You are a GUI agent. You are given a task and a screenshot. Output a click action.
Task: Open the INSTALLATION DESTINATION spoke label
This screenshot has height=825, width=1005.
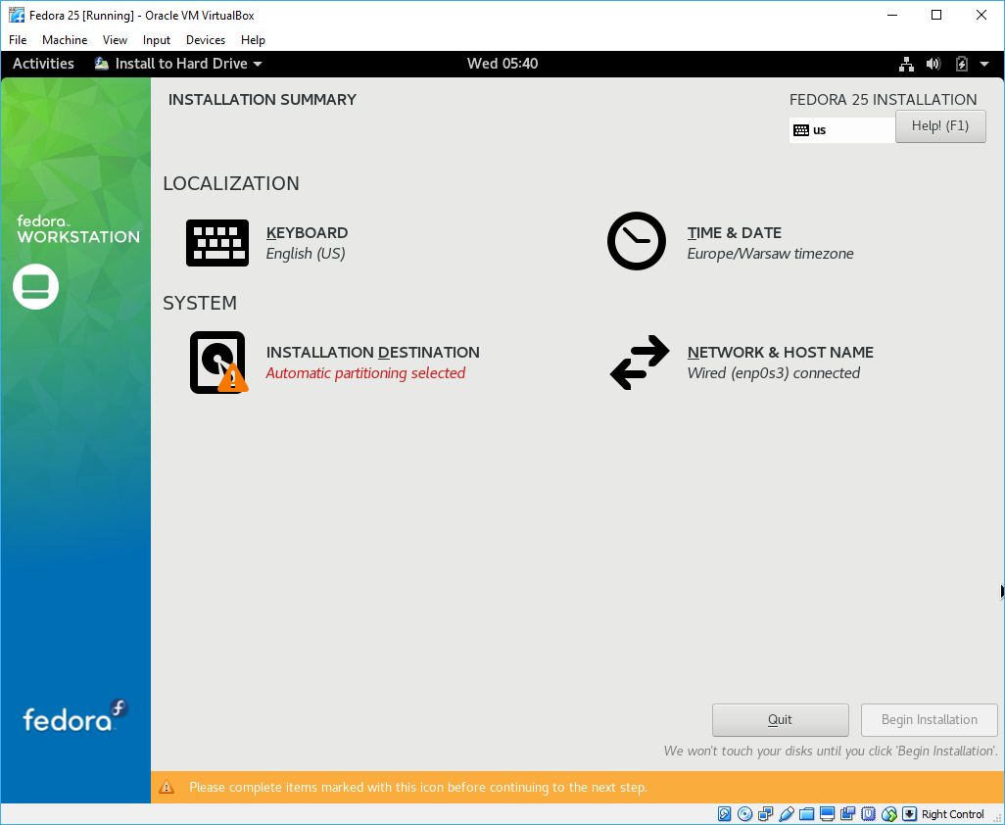coord(373,352)
